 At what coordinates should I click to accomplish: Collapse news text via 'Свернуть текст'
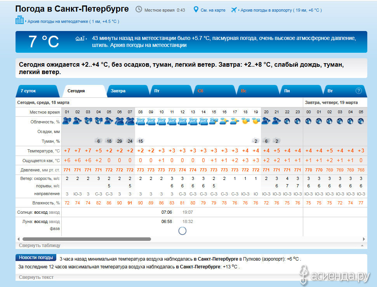click(x=36, y=277)
